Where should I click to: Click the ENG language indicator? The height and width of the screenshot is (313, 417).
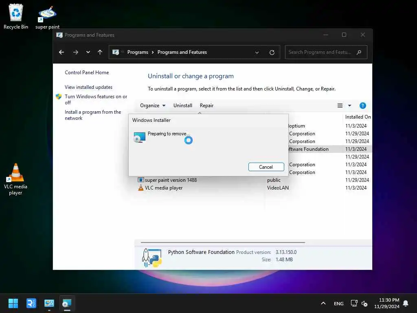click(338, 303)
